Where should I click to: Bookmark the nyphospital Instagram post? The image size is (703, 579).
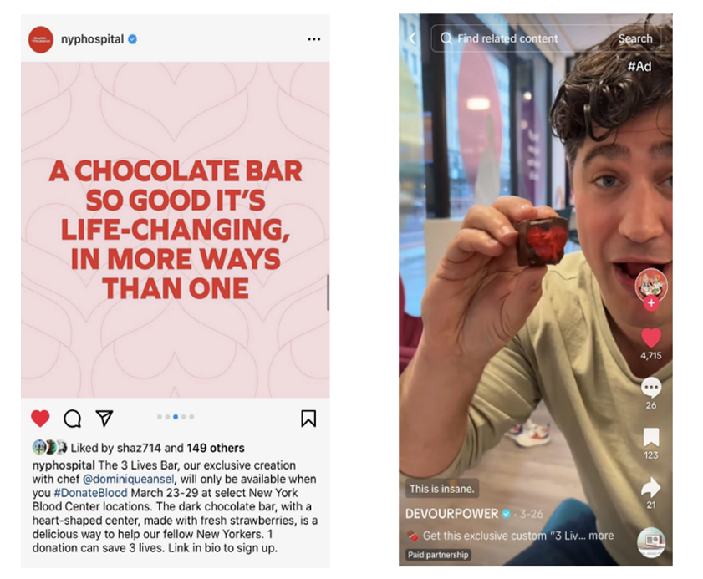coord(308,418)
